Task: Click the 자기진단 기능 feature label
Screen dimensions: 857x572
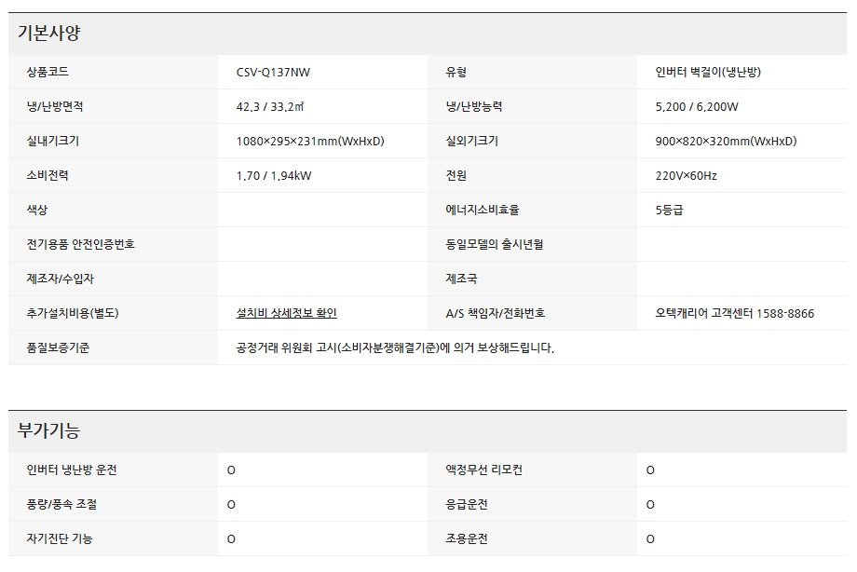Action: tap(60, 539)
